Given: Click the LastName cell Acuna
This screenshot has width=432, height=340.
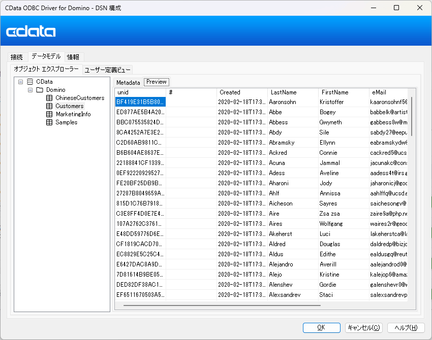Looking at the screenshot, I should click(x=293, y=163).
